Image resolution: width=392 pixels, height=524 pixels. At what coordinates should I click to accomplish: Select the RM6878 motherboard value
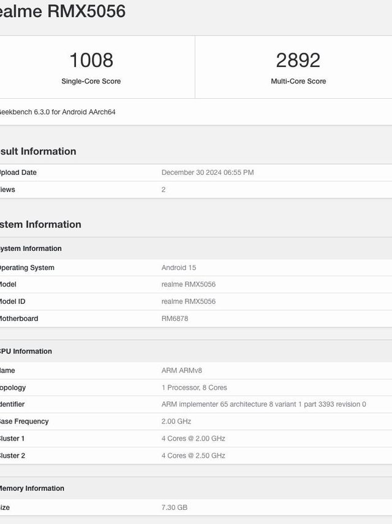coord(175,318)
